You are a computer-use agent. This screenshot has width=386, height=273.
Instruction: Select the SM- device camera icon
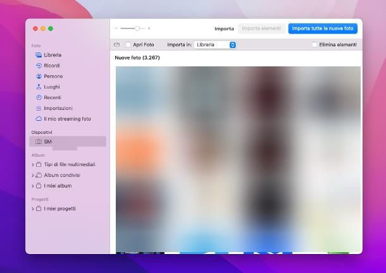(39, 142)
